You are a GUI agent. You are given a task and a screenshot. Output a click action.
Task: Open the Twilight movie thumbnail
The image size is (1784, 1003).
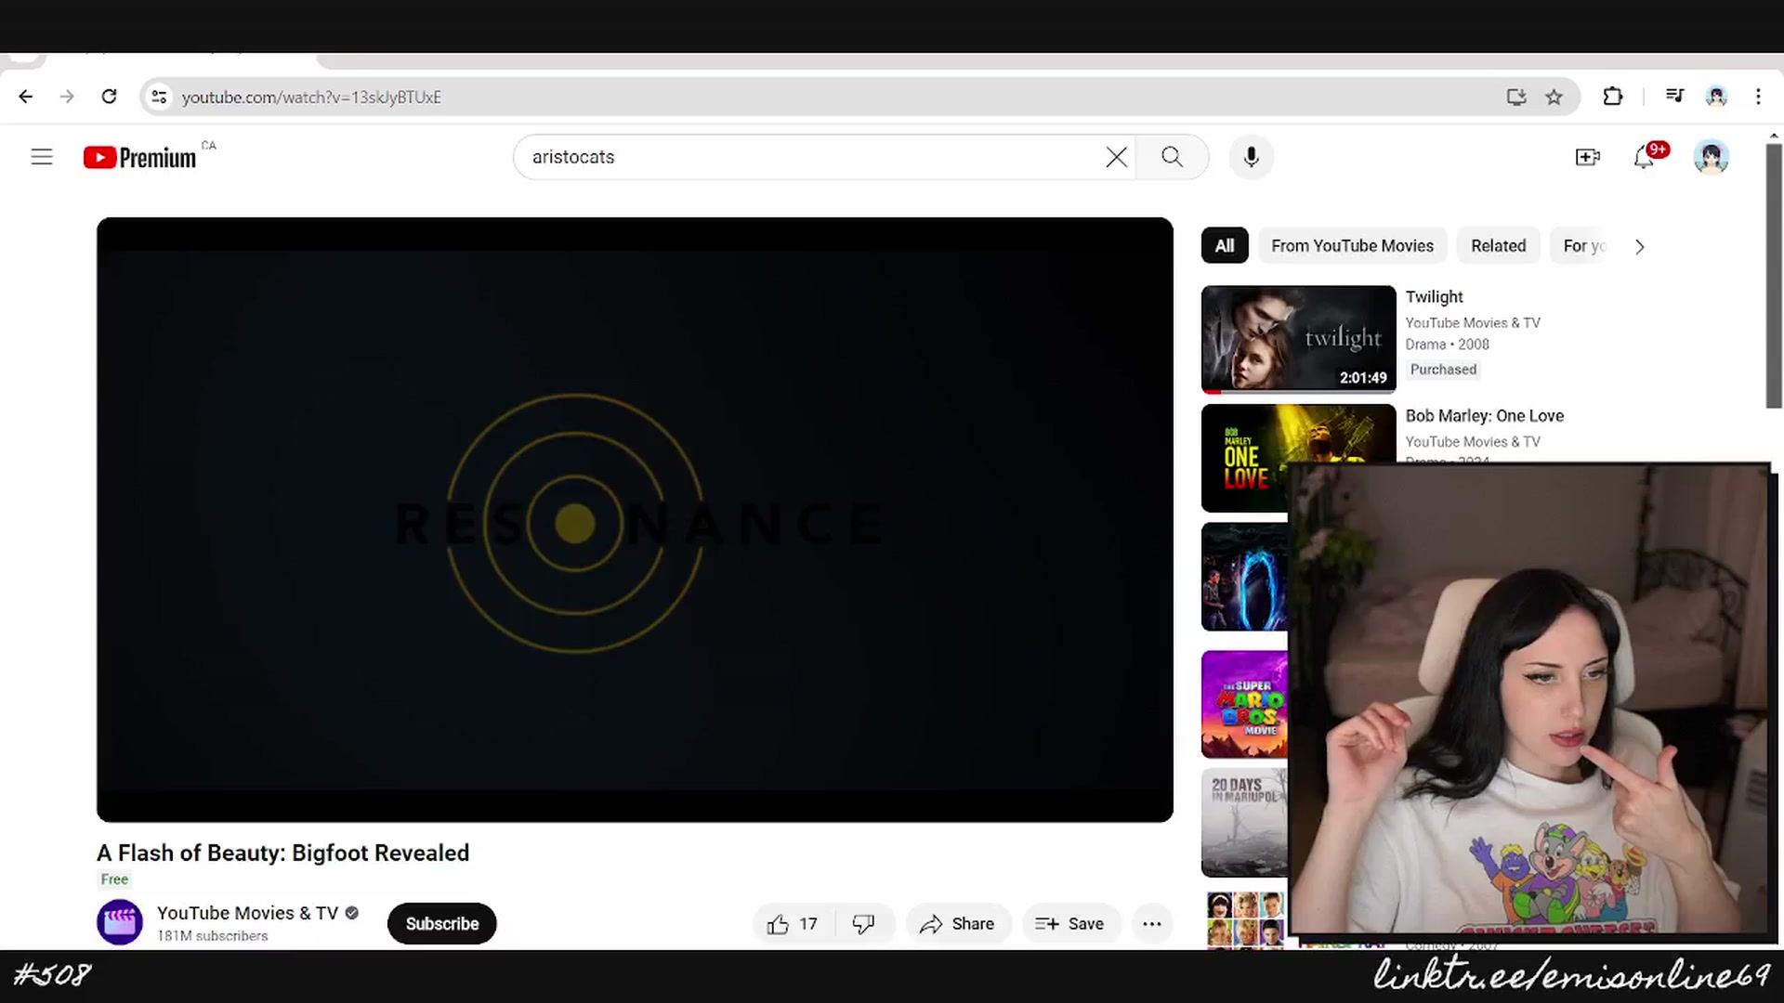1298,339
